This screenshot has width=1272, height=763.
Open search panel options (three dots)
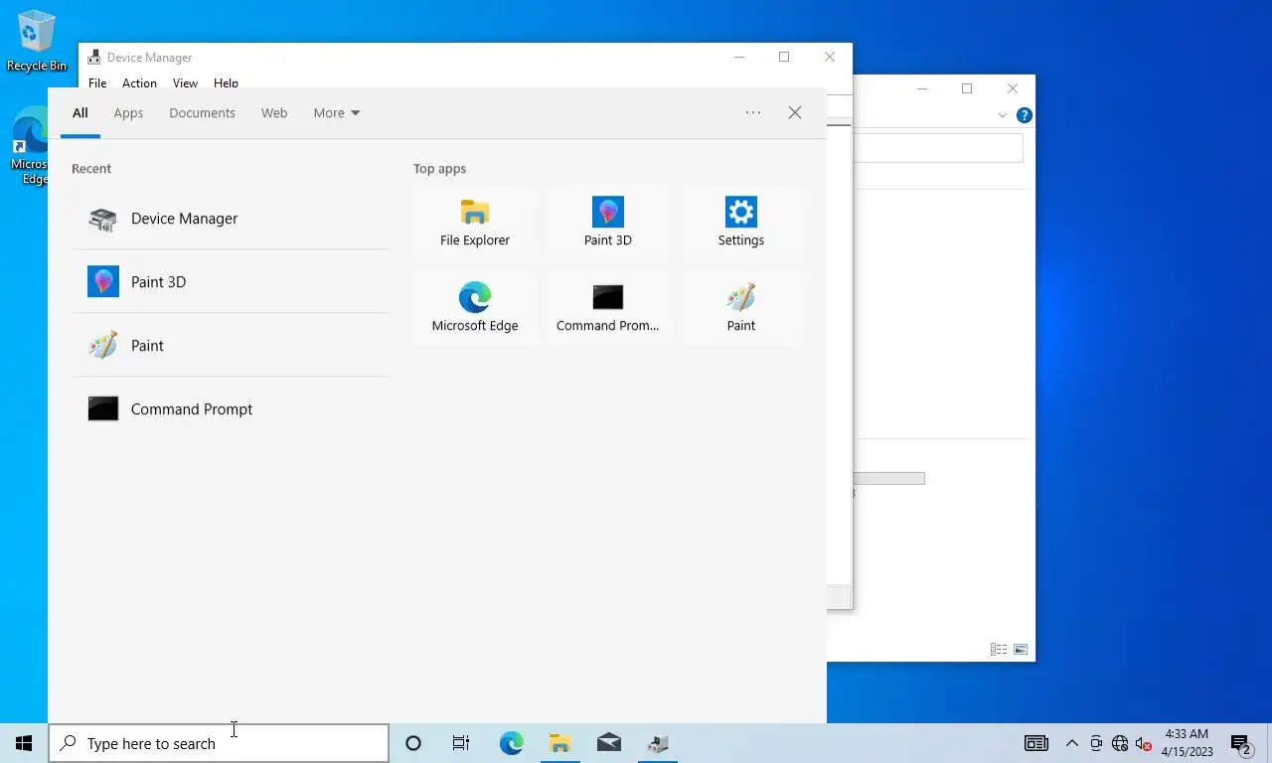[753, 113]
